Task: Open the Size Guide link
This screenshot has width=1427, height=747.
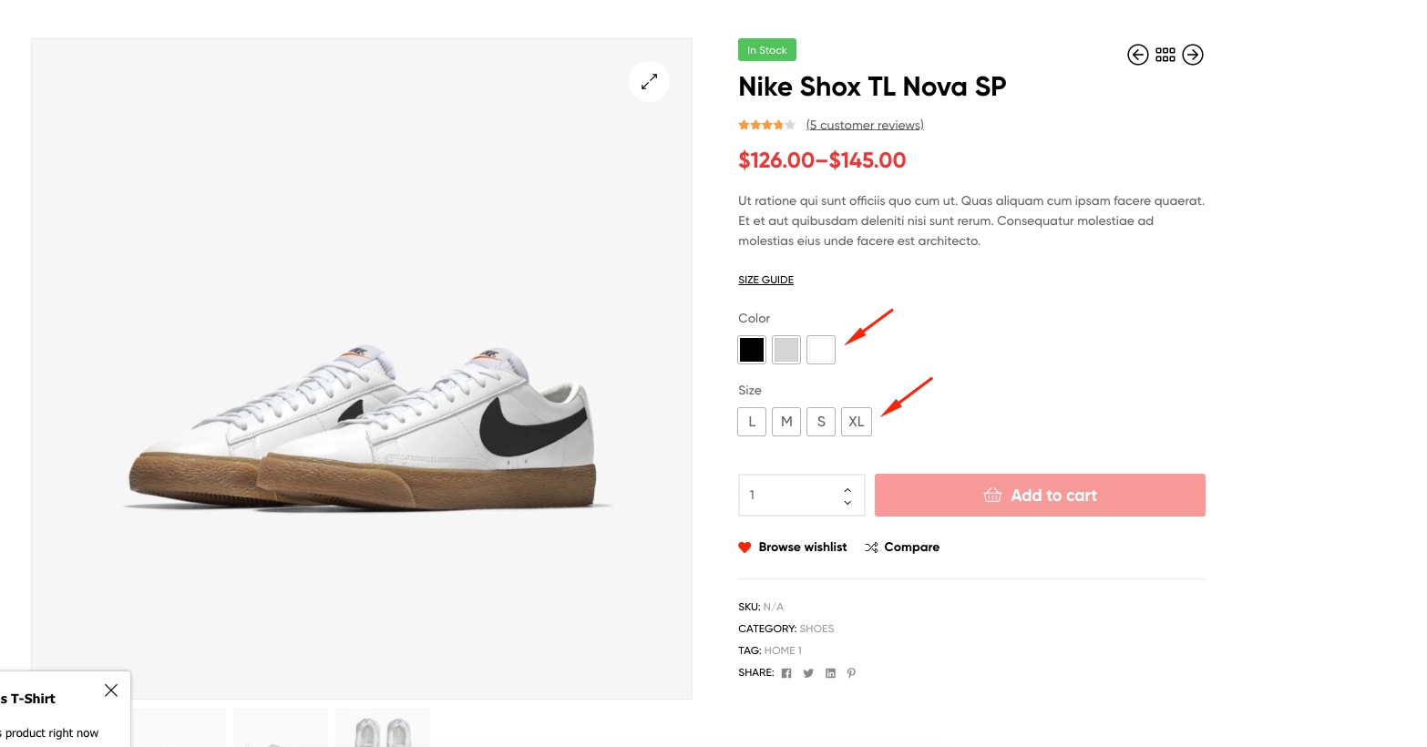Action: (x=765, y=280)
